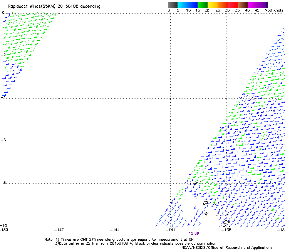Click the '20' label under the color scale

point(207,10)
